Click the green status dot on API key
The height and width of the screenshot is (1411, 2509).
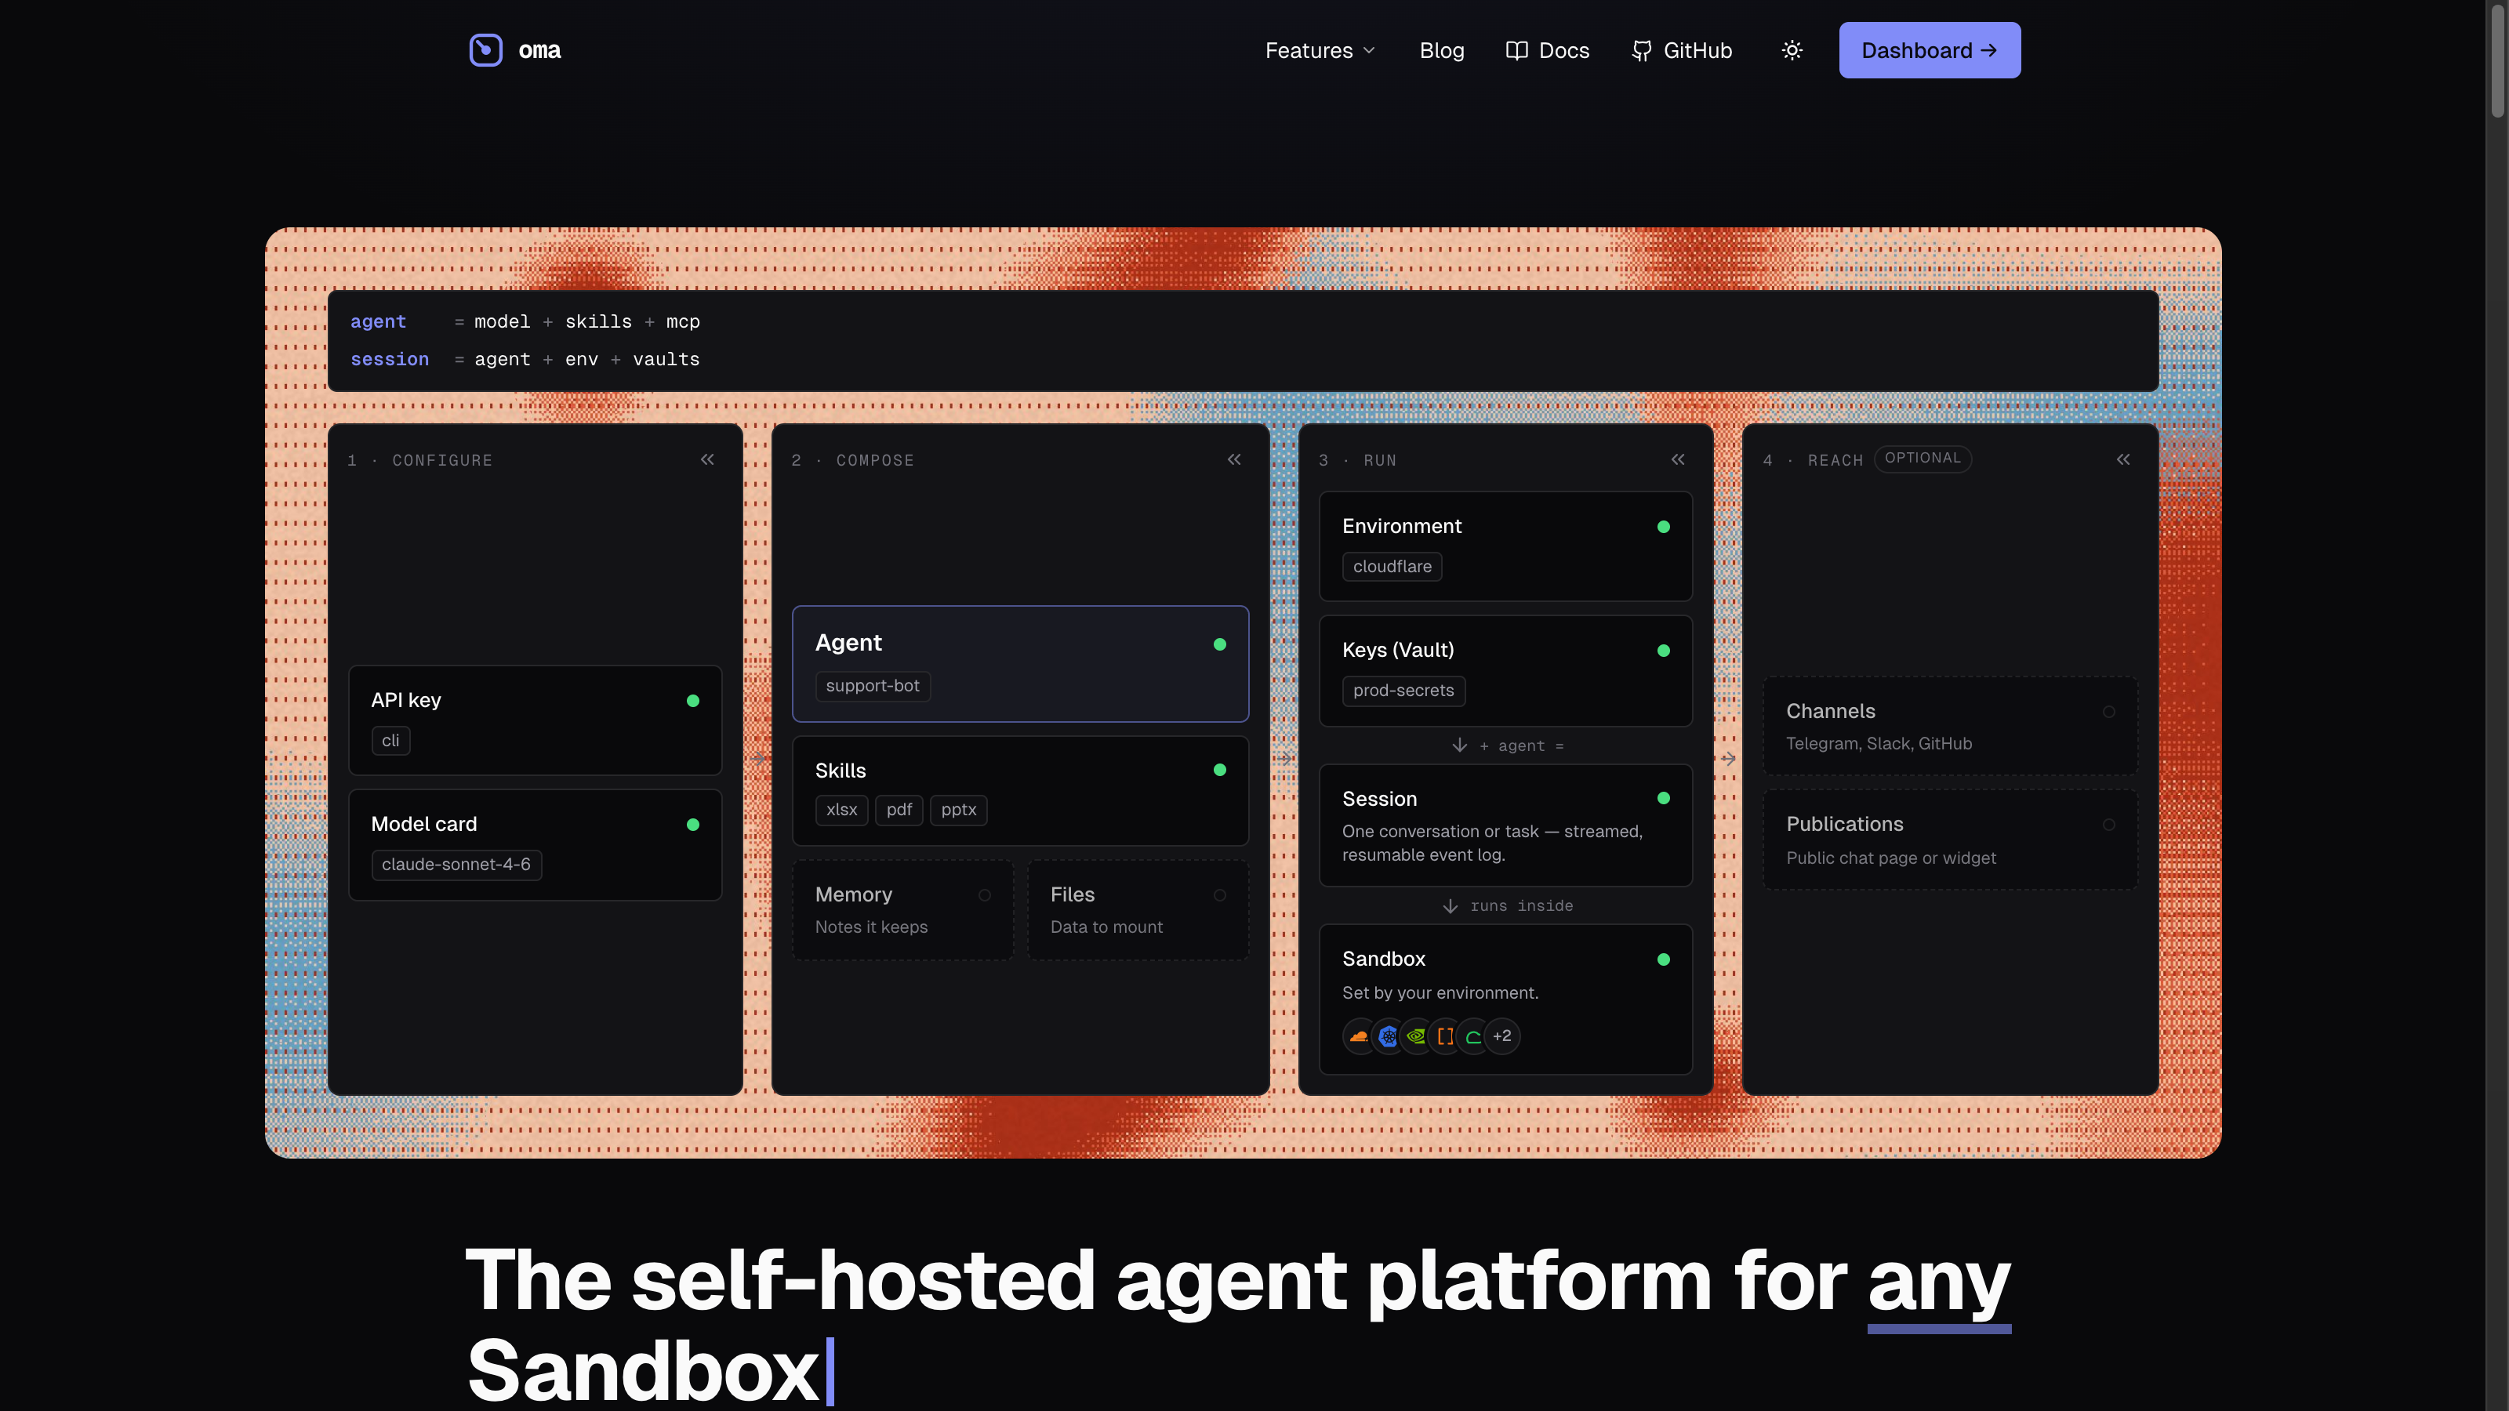[x=692, y=700]
